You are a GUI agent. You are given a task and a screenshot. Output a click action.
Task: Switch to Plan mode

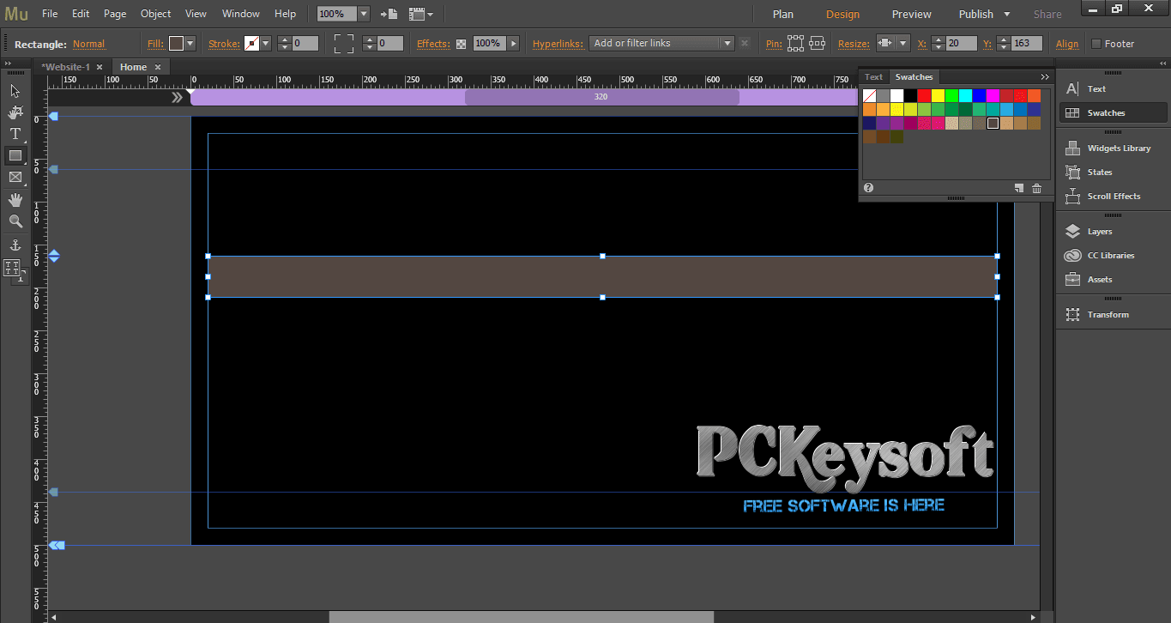783,14
